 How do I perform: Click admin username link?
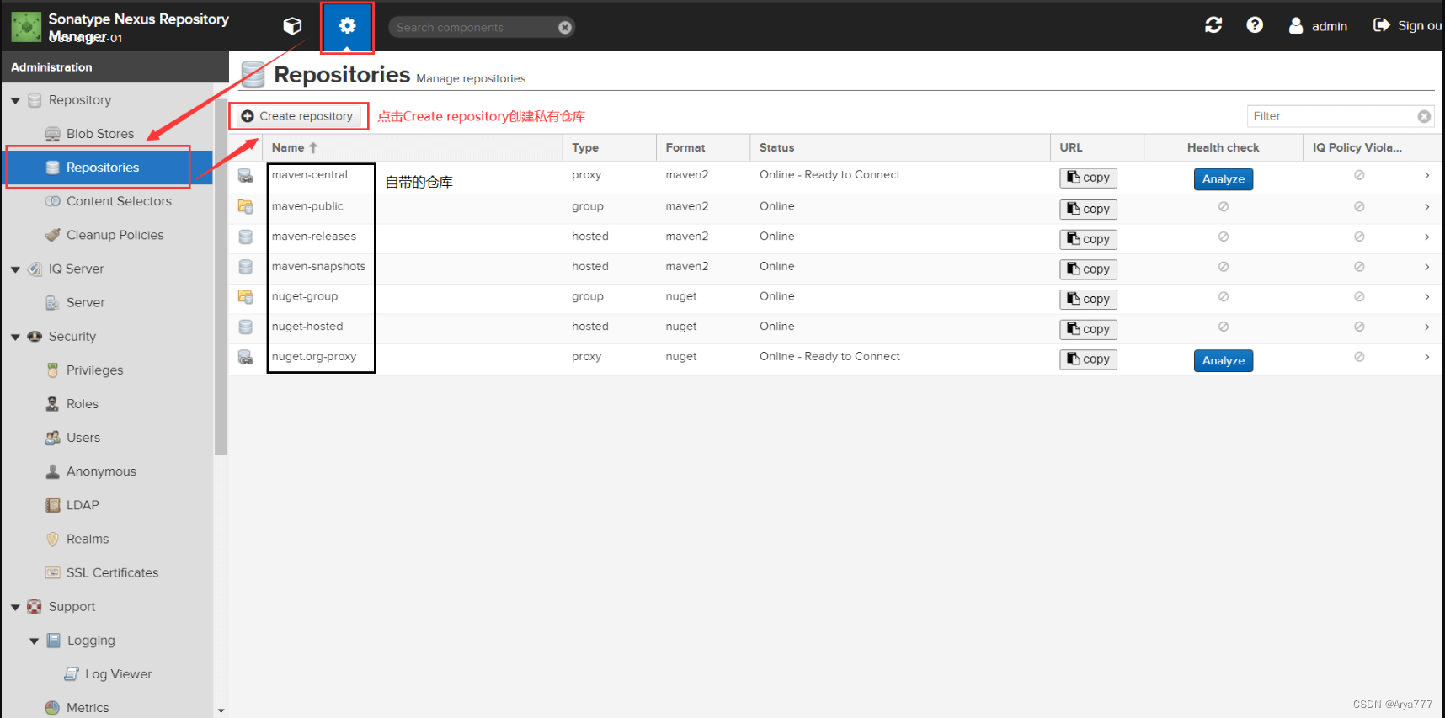[1330, 26]
